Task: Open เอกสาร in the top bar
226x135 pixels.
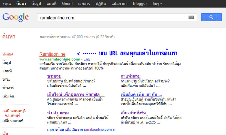Action: [x=84, y=4]
